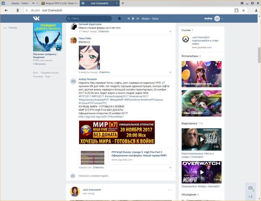Open Видеозаписи section header
The width and height of the screenshot is (261, 201).
click(189, 123)
